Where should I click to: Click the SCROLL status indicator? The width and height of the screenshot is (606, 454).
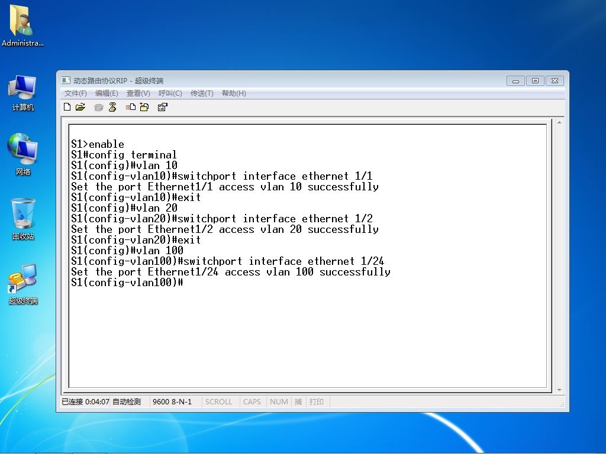click(x=218, y=401)
